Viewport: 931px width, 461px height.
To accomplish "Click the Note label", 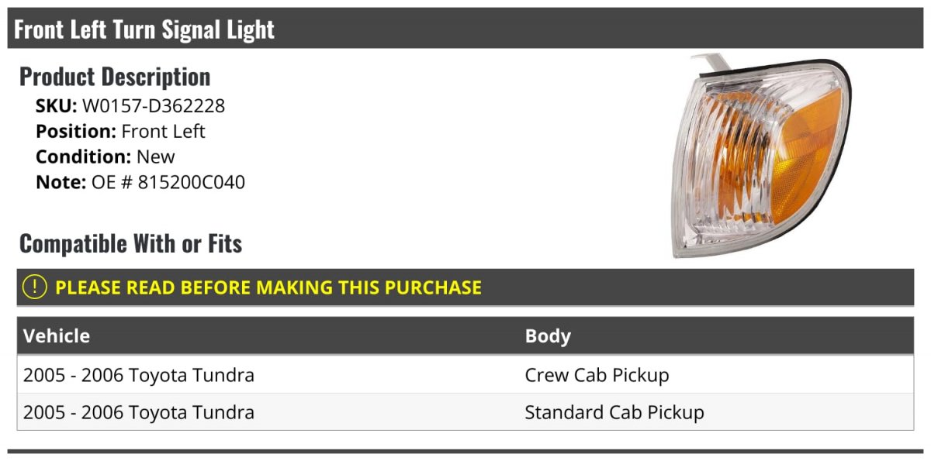I will tap(61, 183).
